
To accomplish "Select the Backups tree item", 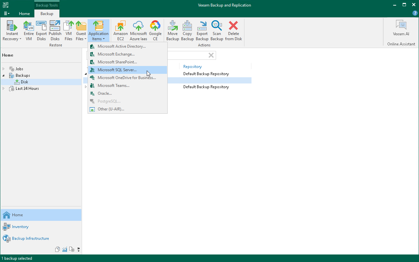I will coord(23,75).
